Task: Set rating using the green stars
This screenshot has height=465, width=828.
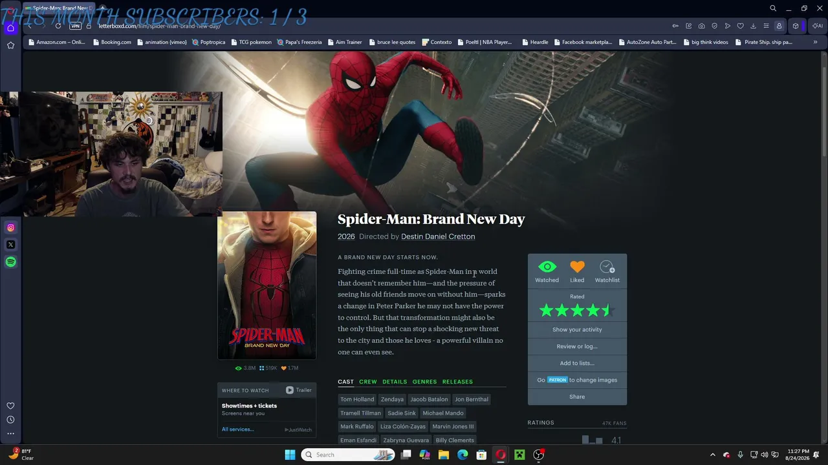Action: click(577, 311)
